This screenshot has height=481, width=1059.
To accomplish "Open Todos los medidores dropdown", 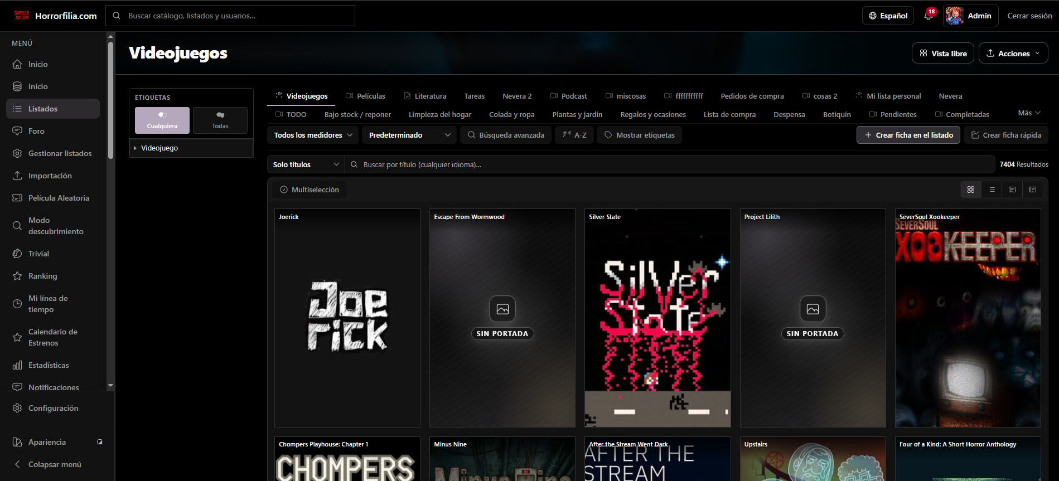I will point(313,135).
